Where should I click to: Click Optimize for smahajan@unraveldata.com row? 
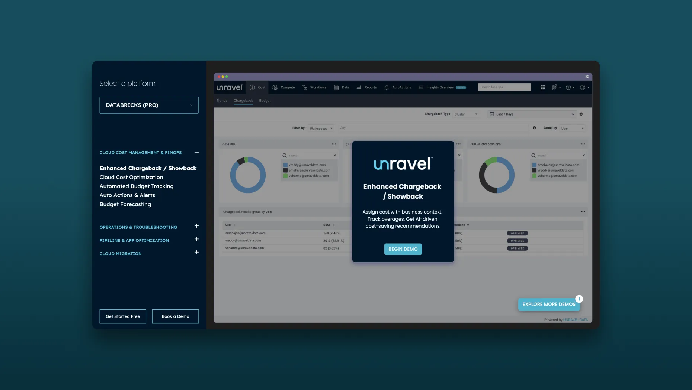(517, 233)
